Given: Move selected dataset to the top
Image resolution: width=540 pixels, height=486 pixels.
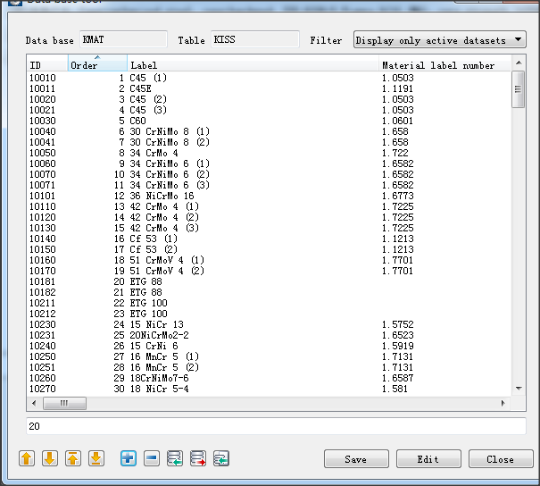Looking at the screenshot, I should click(72, 458).
